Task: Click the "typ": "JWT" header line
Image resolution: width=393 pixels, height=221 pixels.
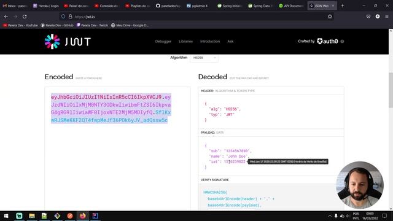Action: pyautogui.click(x=222, y=115)
